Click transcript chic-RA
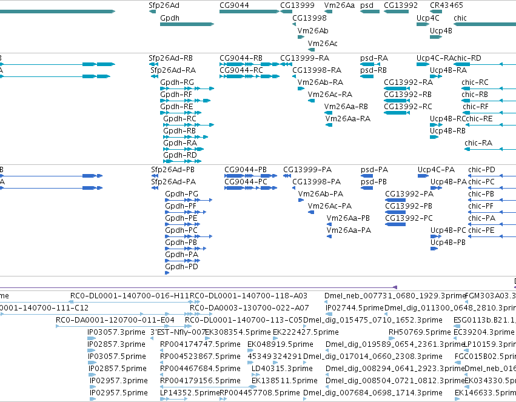 (x=478, y=143)
